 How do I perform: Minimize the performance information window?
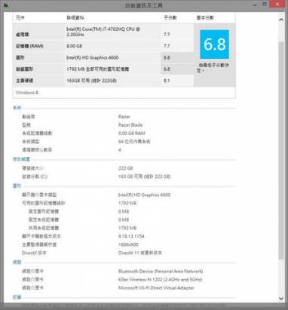(x=255, y=5)
